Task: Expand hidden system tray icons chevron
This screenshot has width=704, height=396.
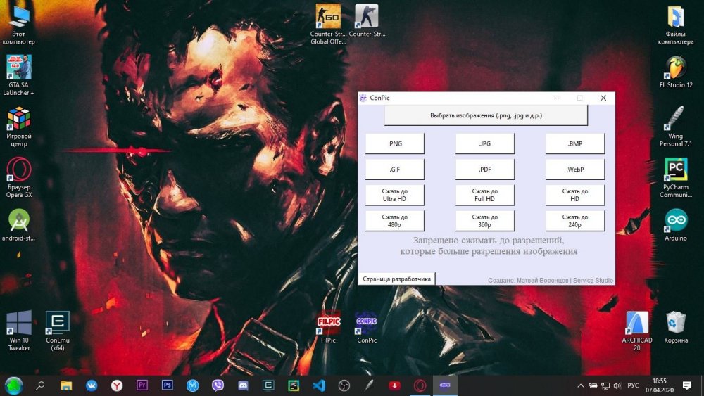Action: (581, 385)
